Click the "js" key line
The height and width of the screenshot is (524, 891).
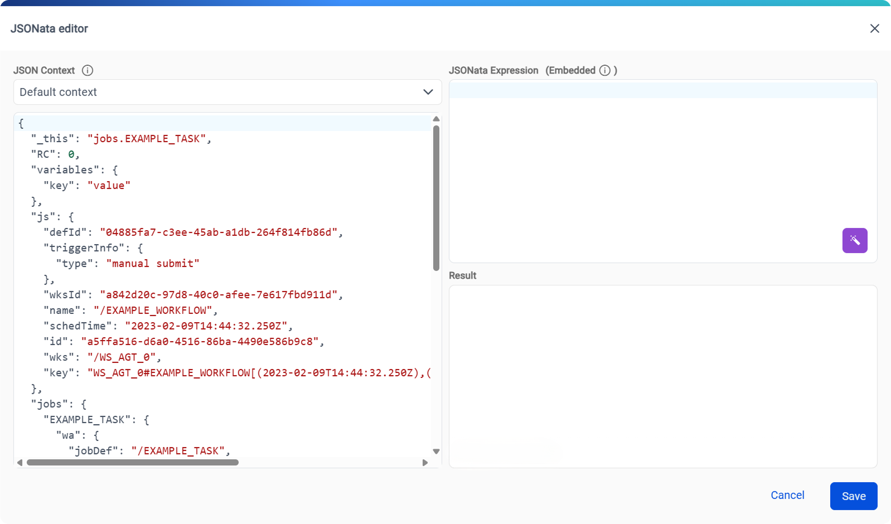(52, 217)
